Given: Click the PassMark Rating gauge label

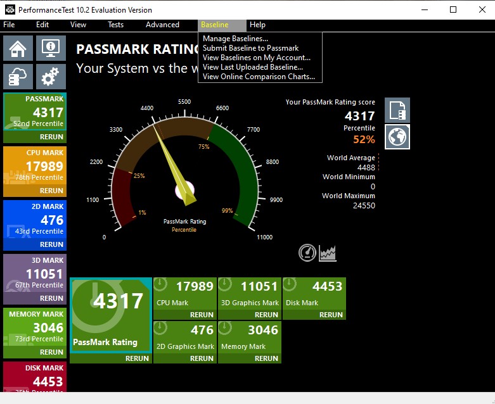Looking at the screenshot, I should (x=184, y=222).
